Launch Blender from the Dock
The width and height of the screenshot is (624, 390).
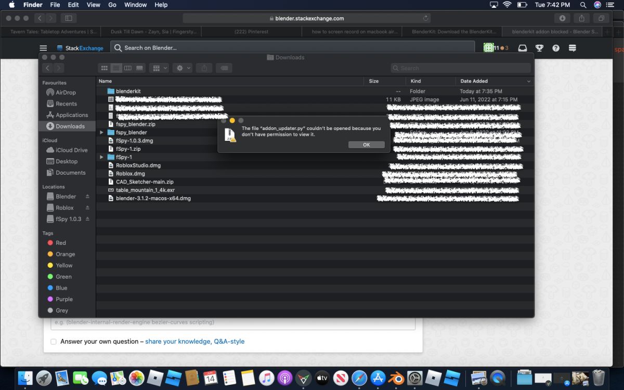[396, 378]
